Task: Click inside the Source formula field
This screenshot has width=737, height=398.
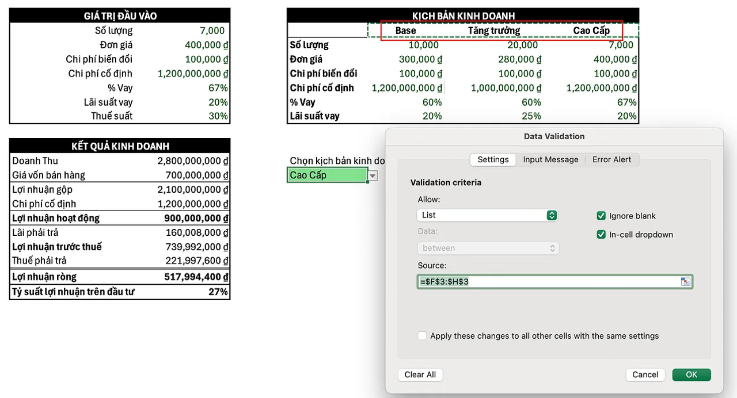Action: click(547, 282)
